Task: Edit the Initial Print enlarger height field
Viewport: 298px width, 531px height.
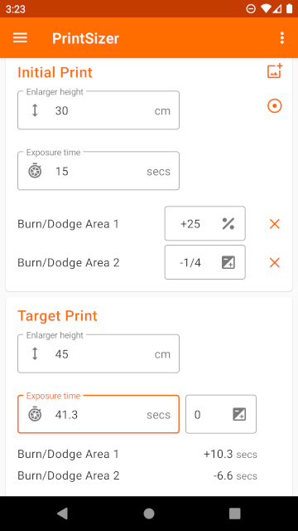Action: [99, 110]
